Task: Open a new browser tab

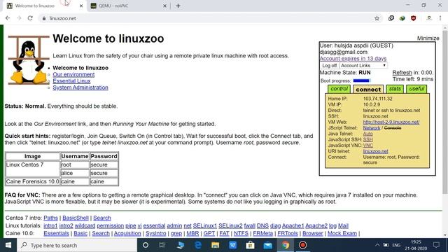Action: click(x=178, y=6)
